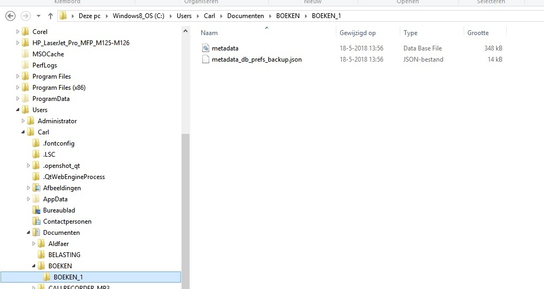Expand HP_LaserJet_Pro_MFP_M125-M126 folder node
The image size is (544, 289).
(18, 43)
